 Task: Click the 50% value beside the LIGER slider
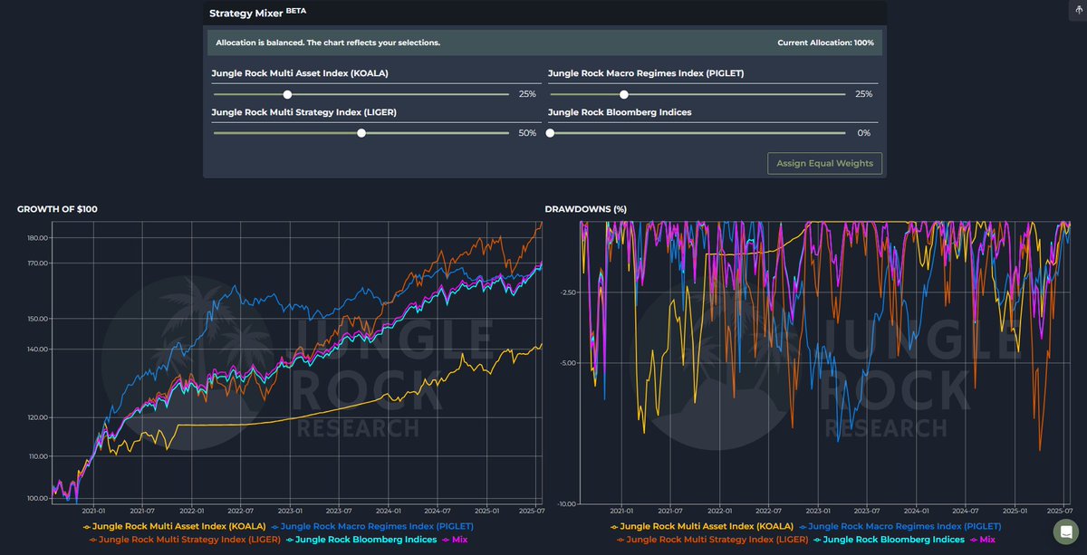pos(526,133)
